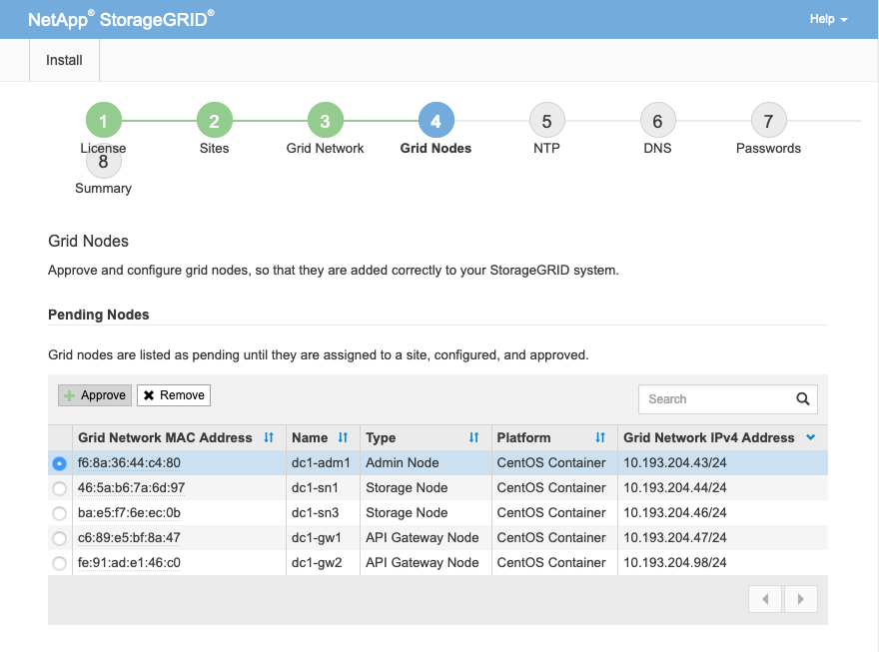Open step 8 Summary in wizard
Image resolution: width=879 pixels, height=652 pixels.
(103, 161)
